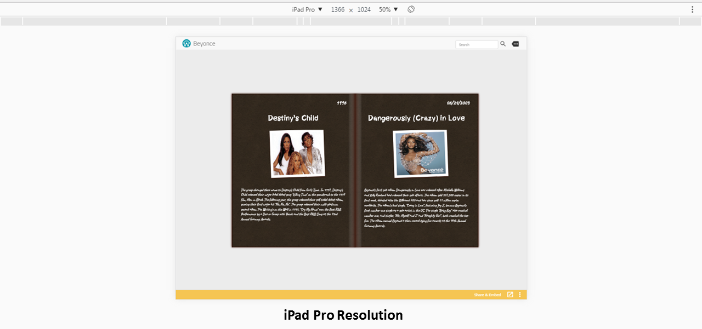The image size is (702, 329).
Task: Open the Dangerously in Love album cover
Action: coord(421,153)
